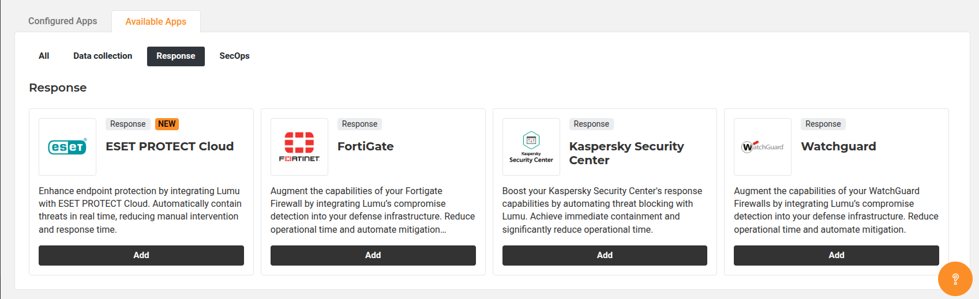Select the Available Apps tab
The height and width of the screenshot is (299, 979).
pyautogui.click(x=156, y=21)
